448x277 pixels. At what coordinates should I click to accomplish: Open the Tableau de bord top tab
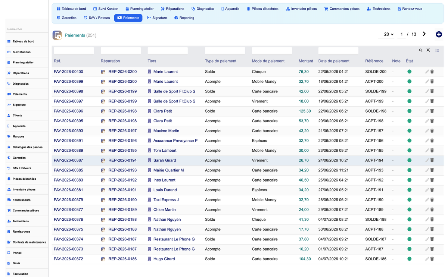point(71,9)
